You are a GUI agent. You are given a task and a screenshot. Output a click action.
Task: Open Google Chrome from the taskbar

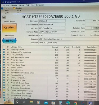pyautogui.click(x=75, y=103)
